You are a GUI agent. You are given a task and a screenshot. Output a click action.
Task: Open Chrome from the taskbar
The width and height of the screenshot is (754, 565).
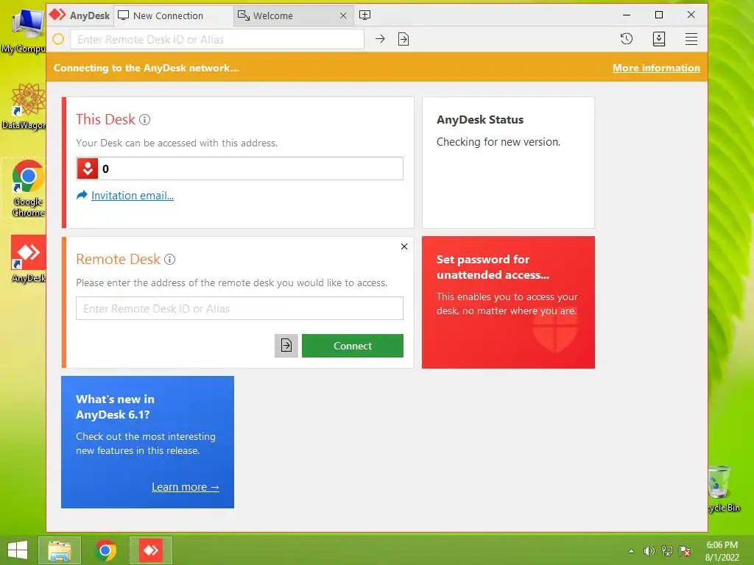click(106, 550)
